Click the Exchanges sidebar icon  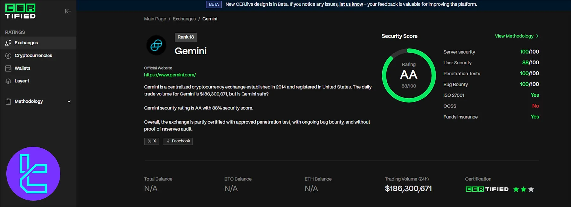(x=8, y=43)
